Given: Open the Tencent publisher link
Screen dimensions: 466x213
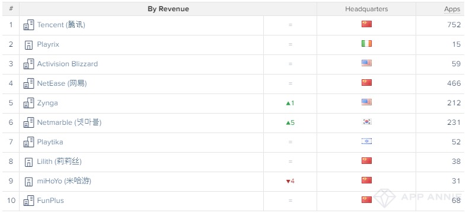Looking at the screenshot, I should click(x=61, y=25).
